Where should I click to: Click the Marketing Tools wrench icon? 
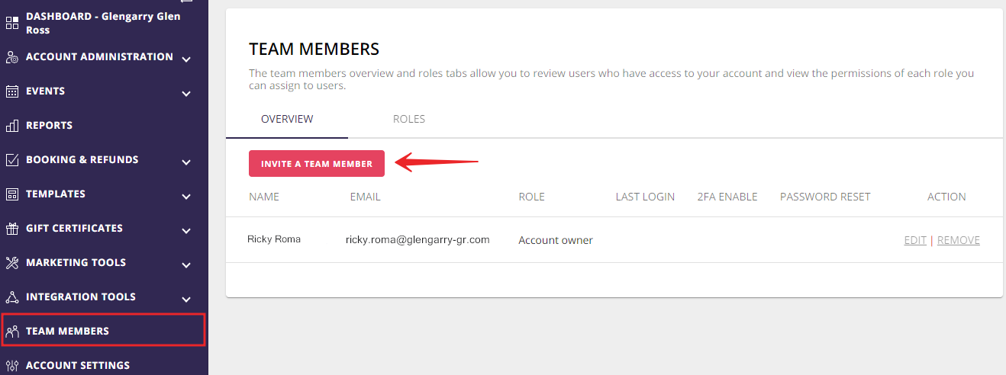point(11,263)
